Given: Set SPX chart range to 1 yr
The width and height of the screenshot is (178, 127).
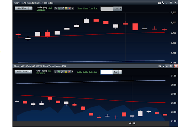Looking at the screenshot, I should click(x=91, y=8).
